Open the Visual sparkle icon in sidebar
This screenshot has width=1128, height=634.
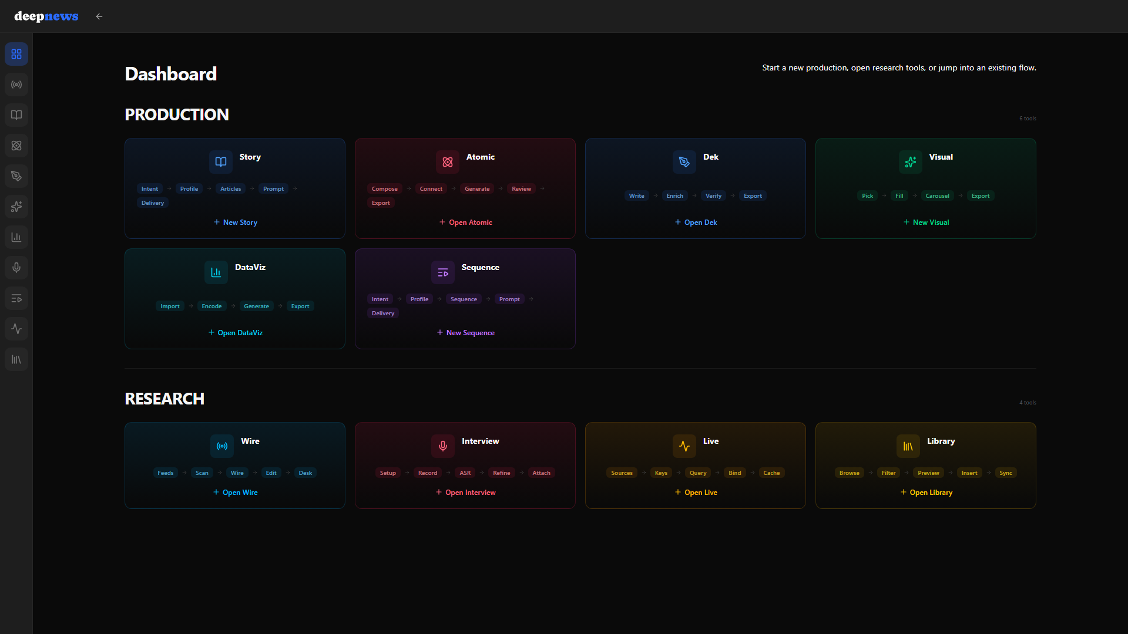click(16, 207)
